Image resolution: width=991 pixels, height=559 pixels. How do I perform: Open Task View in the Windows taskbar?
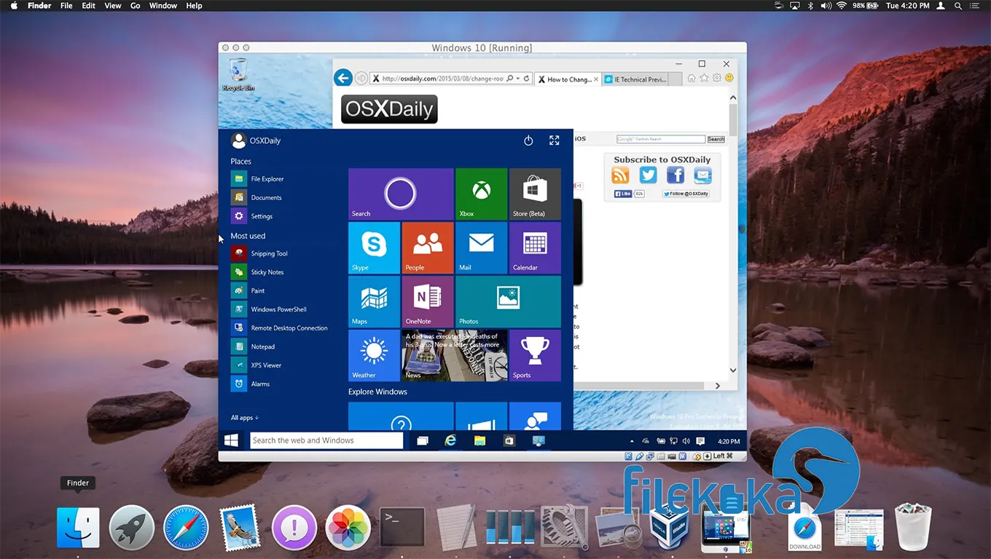click(x=422, y=440)
